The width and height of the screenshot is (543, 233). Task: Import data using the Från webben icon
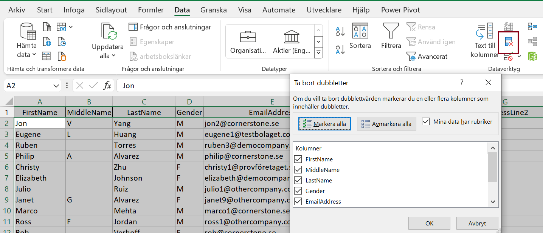click(47, 41)
